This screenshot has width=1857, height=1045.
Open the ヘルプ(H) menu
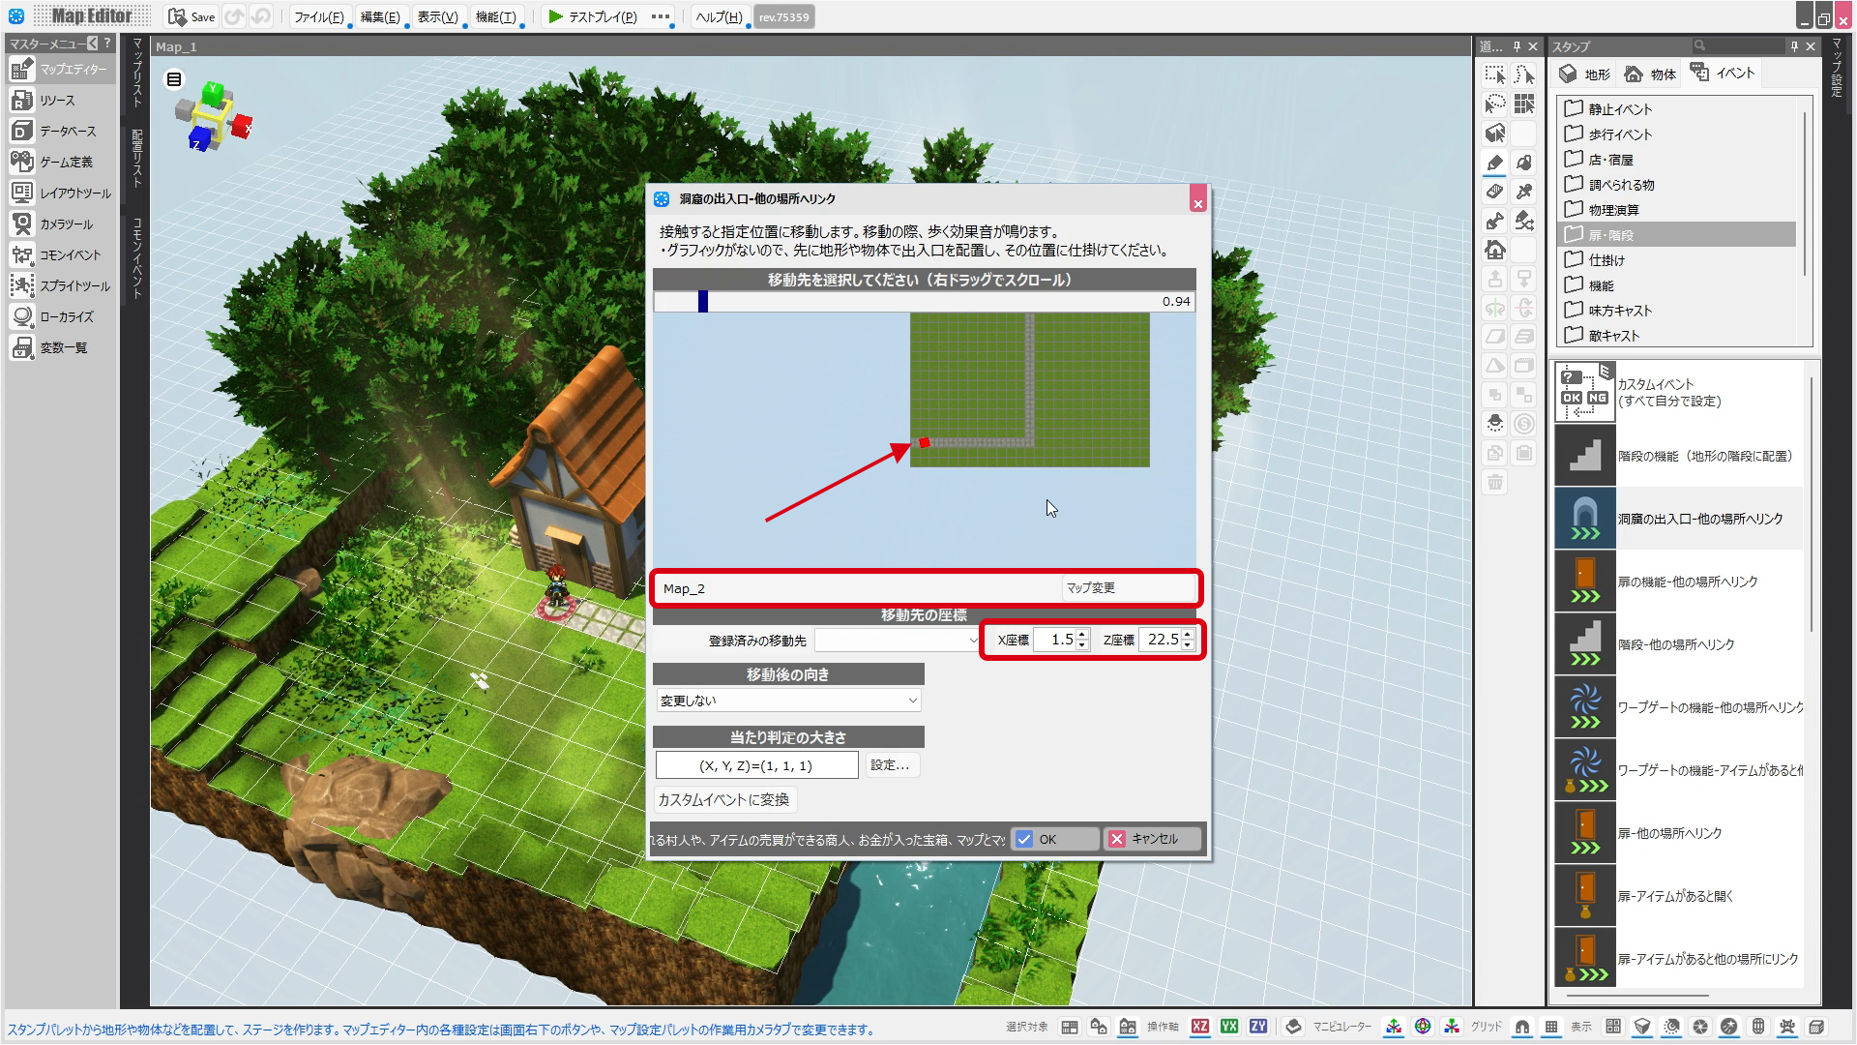[x=720, y=16]
